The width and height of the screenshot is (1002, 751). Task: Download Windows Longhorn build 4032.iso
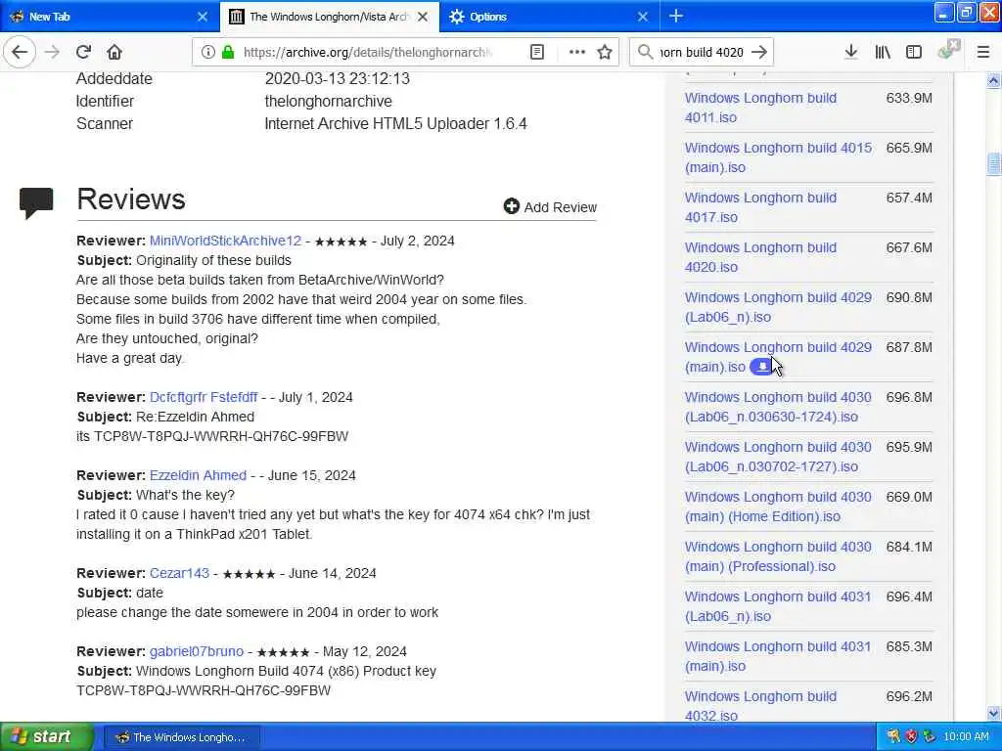[760, 706]
